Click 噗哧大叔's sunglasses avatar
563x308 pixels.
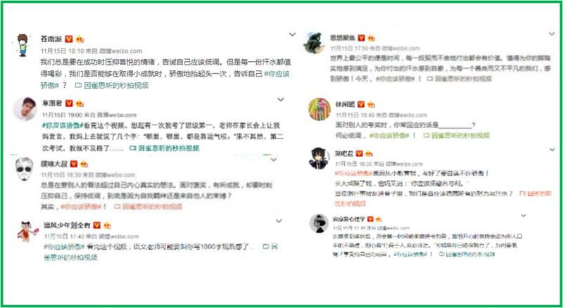click(x=25, y=169)
